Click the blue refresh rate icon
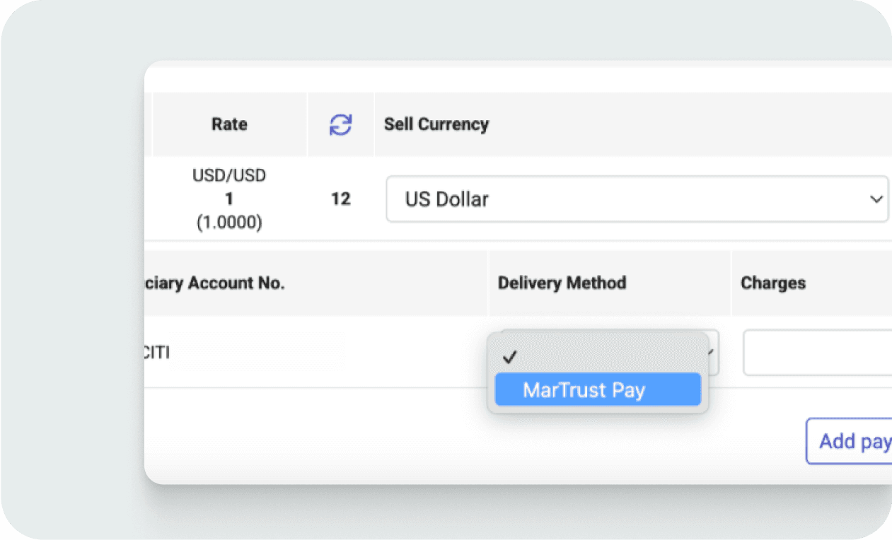Screen dimensions: 892x540 (x=340, y=124)
